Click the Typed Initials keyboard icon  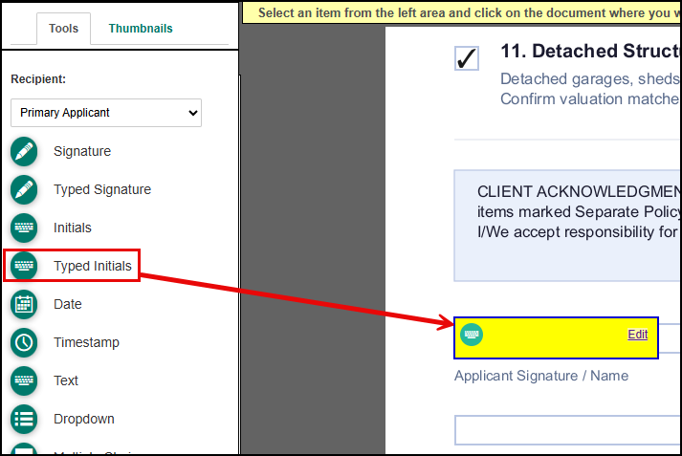[x=24, y=266]
